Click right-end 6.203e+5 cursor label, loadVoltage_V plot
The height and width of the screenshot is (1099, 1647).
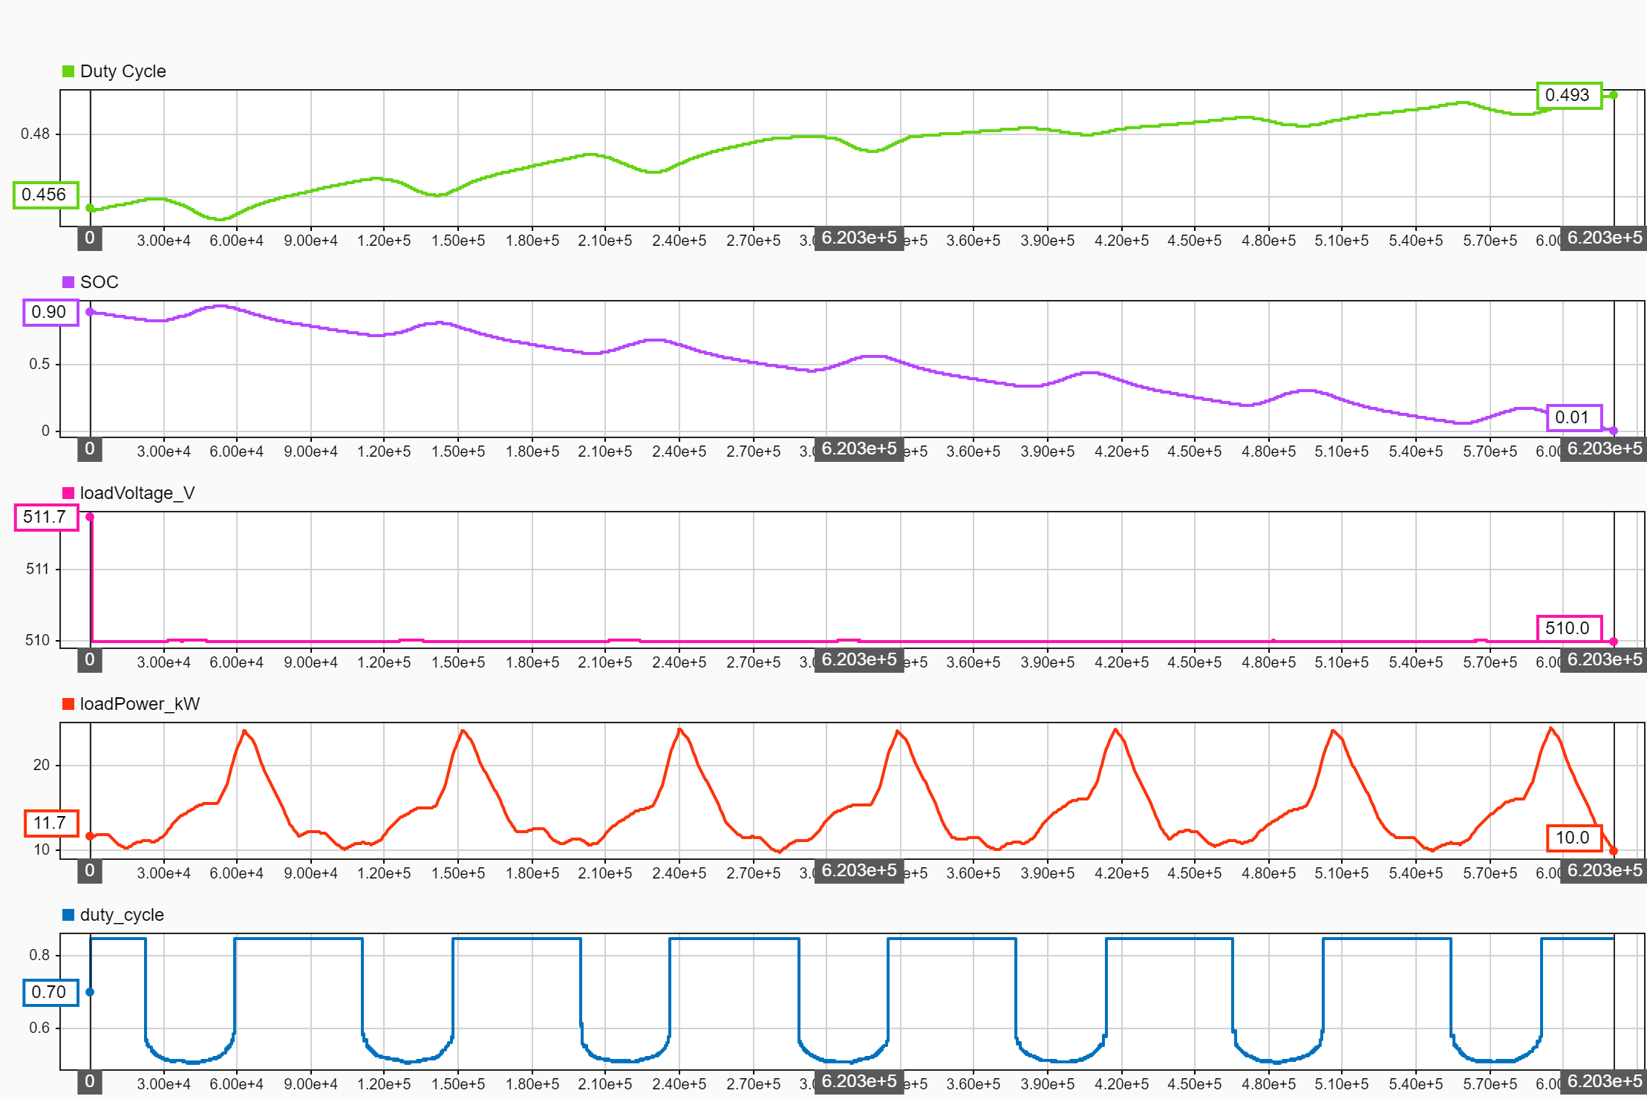[x=1604, y=660]
